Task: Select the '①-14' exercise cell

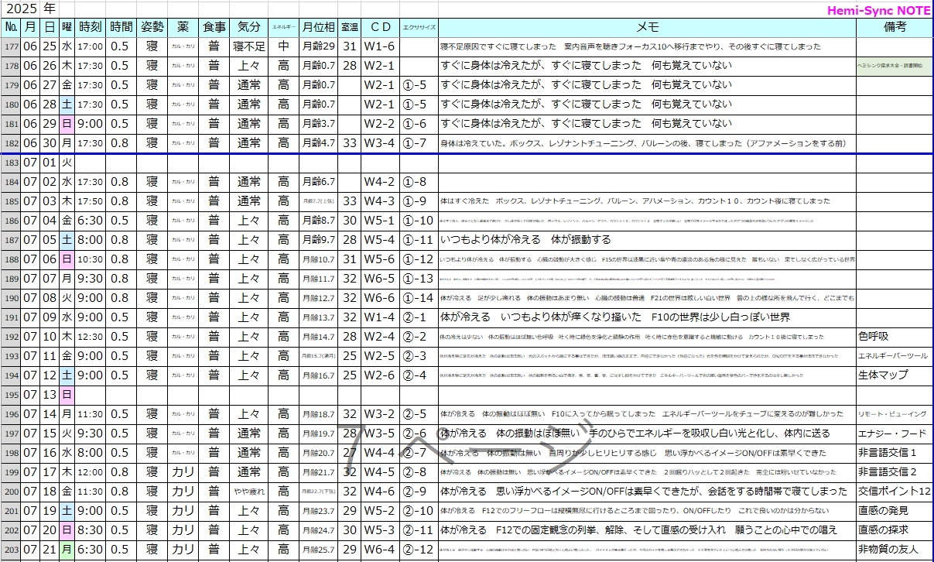Action: (x=419, y=298)
